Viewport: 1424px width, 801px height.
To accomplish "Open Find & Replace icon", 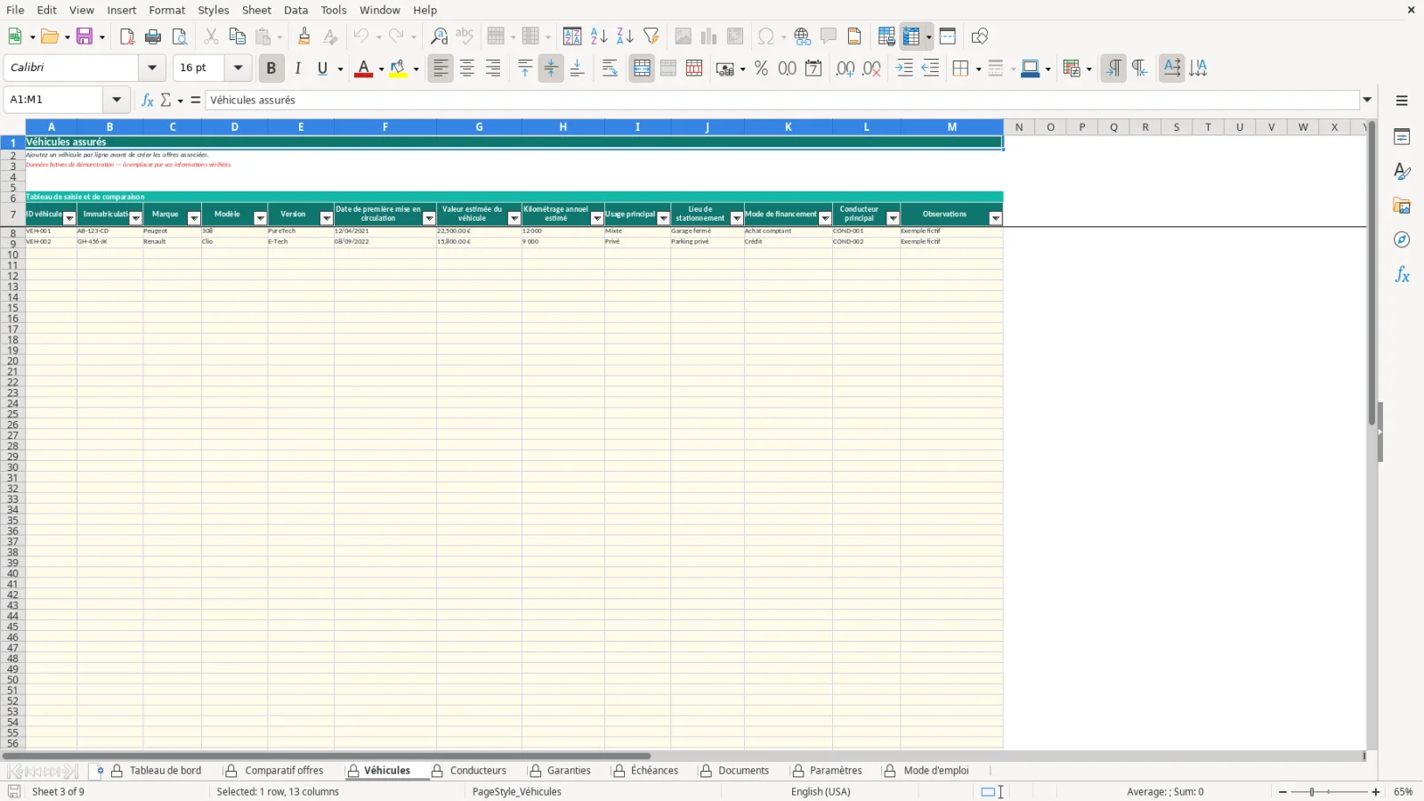I will pos(439,36).
